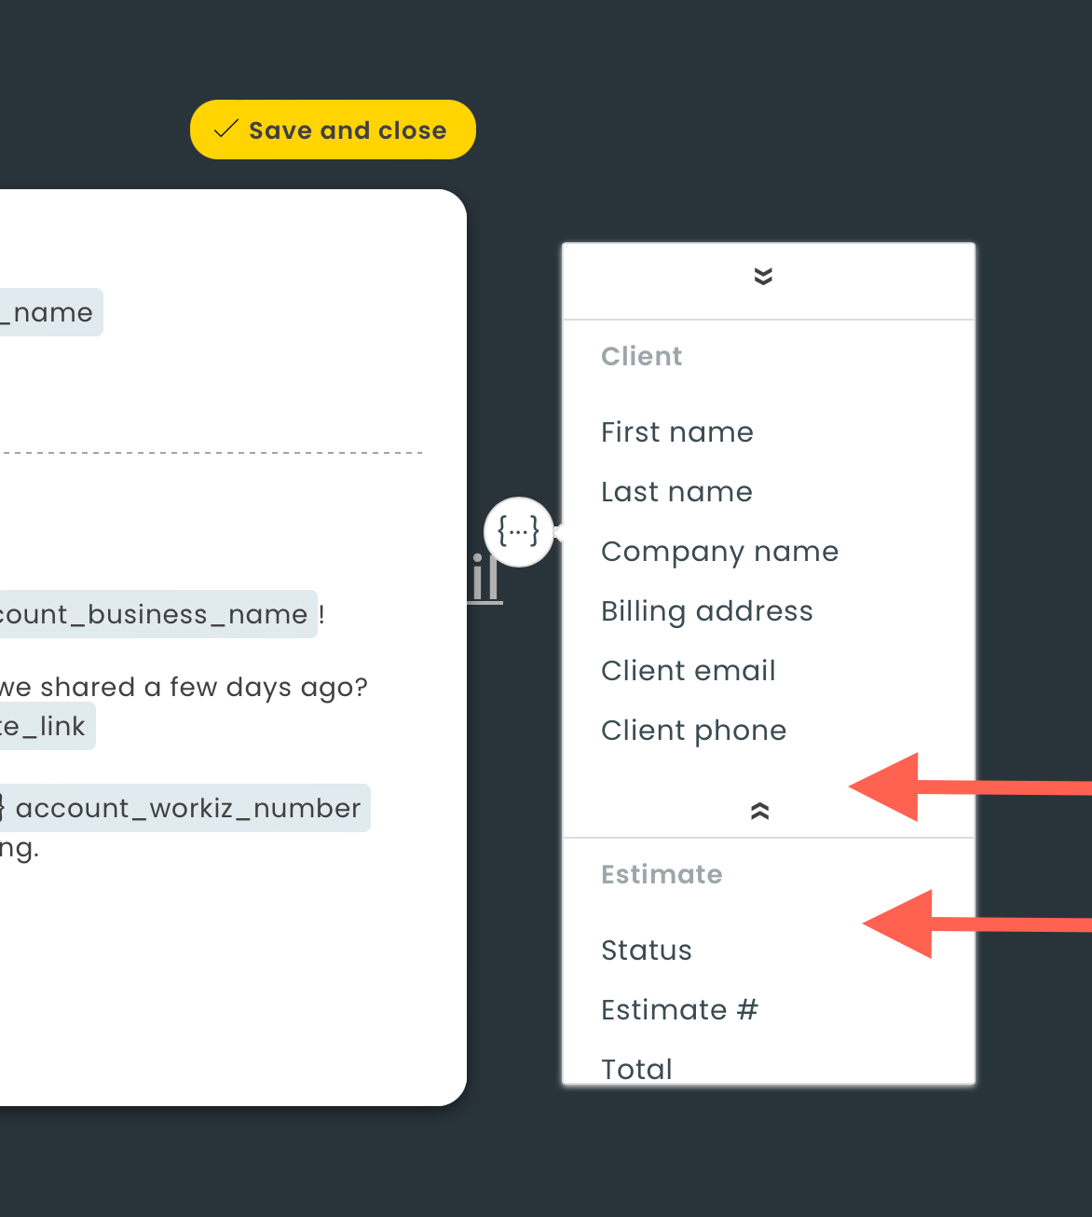Insert the Billing address field
The image size is (1092, 1217).
[706, 611]
